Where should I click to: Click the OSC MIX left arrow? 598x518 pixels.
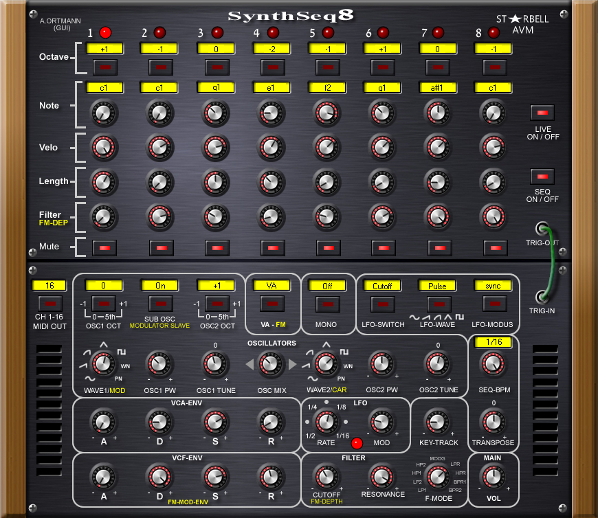(x=250, y=364)
